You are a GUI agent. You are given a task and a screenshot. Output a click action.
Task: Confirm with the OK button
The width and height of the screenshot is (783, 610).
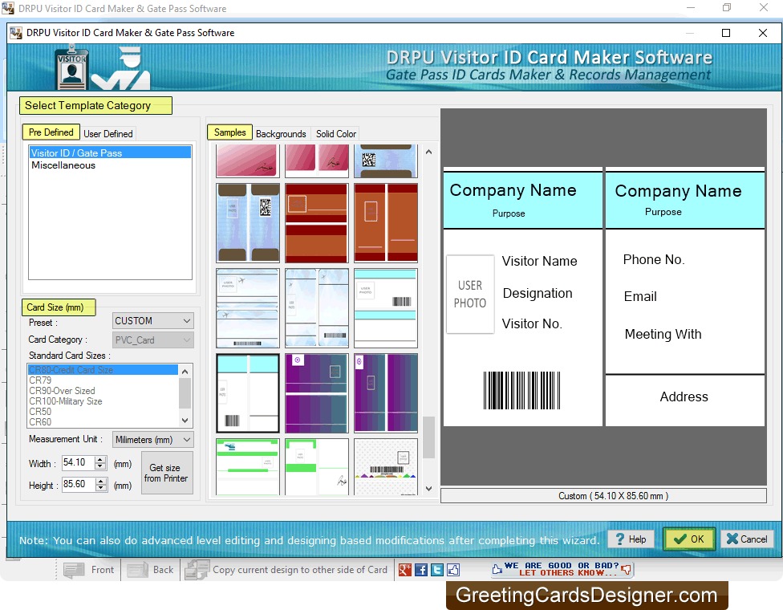point(688,539)
